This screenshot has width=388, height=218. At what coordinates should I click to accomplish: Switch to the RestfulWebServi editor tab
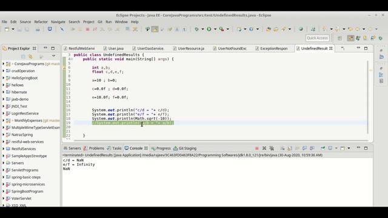[79, 48]
